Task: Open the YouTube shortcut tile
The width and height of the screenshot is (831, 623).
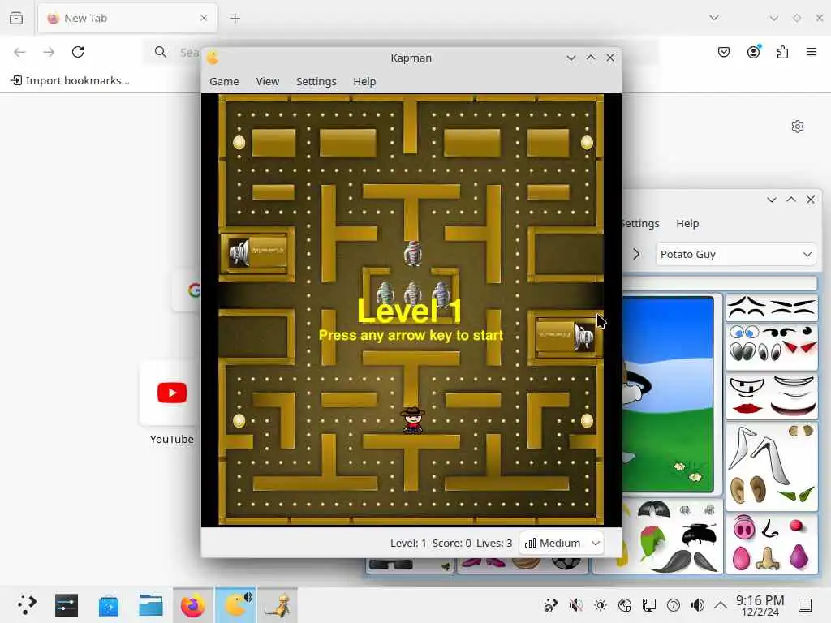Action: click(172, 393)
